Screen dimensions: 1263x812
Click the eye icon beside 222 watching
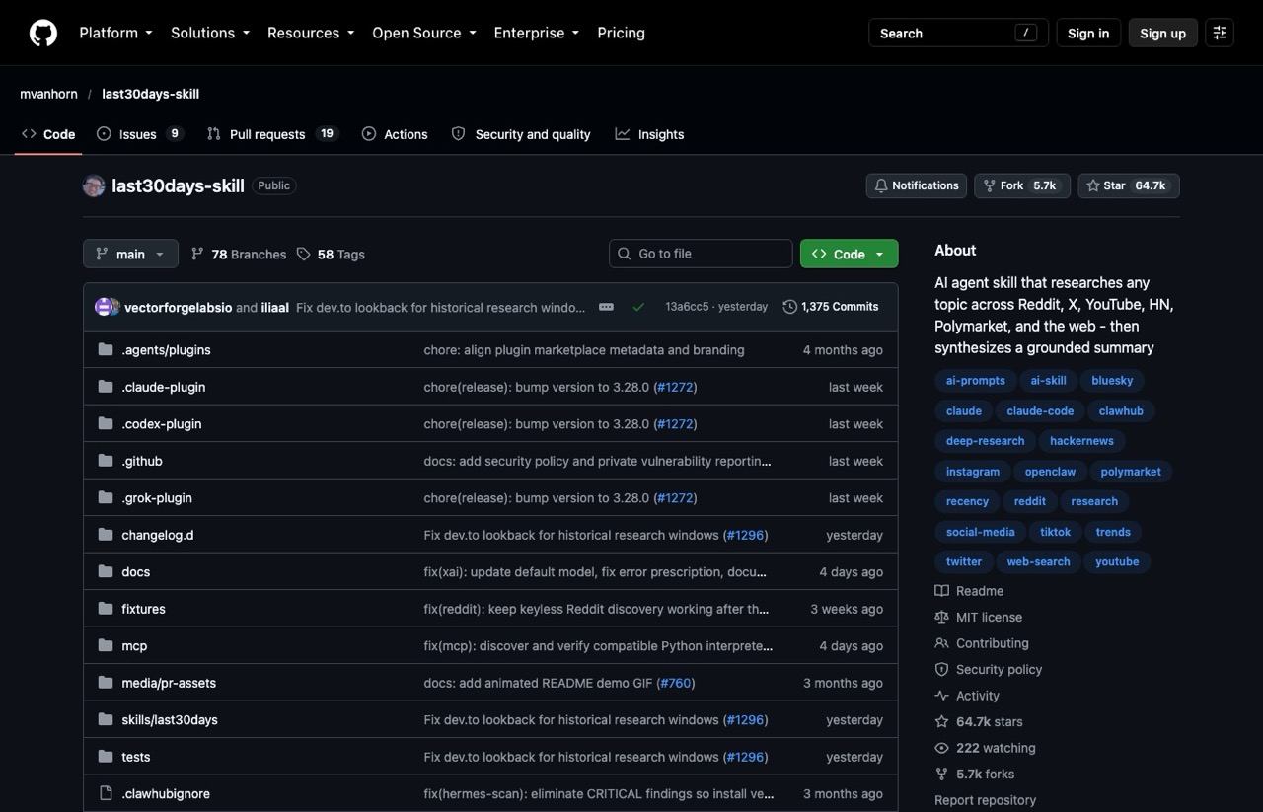tap(941, 748)
